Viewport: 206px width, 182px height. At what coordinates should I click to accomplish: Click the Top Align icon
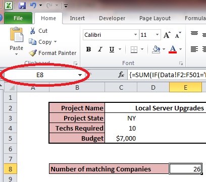coord(194,33)
